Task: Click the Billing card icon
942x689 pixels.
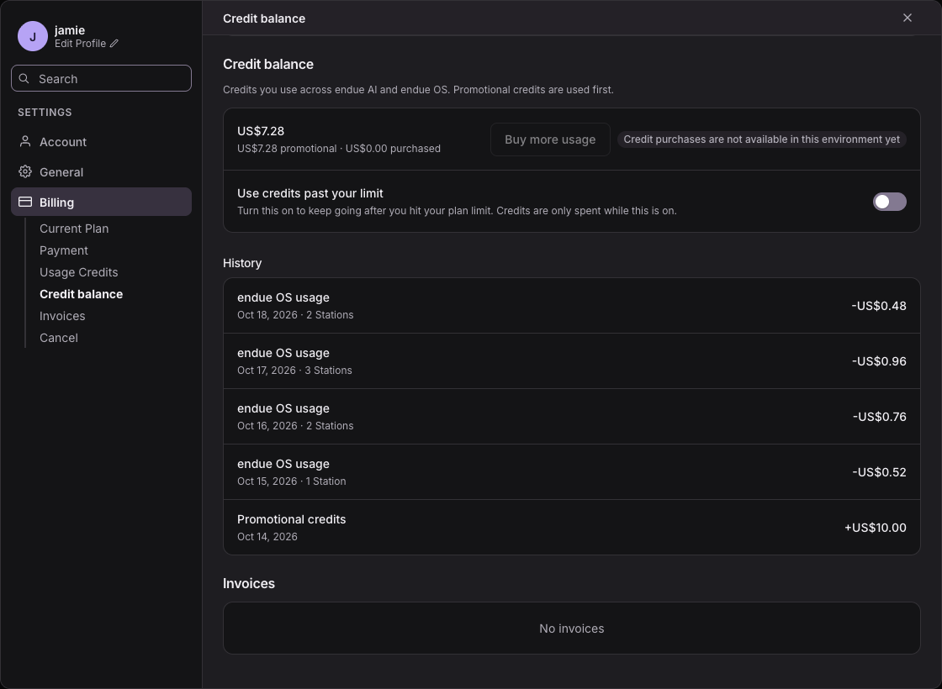Action: (24, 202)
